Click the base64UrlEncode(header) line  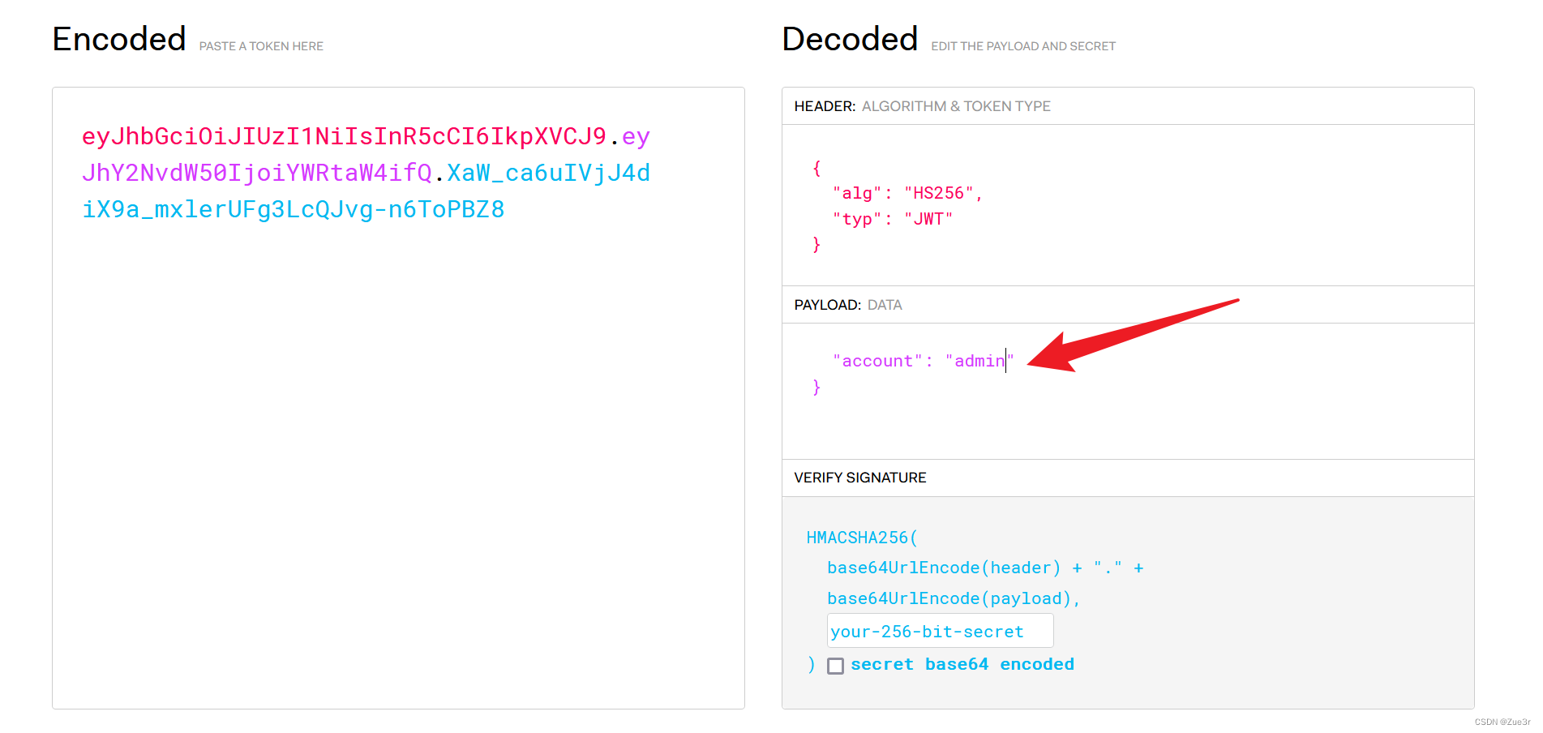984,568
